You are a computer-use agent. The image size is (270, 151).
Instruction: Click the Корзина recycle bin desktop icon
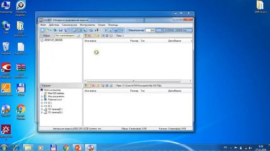[x=6, y=48]
